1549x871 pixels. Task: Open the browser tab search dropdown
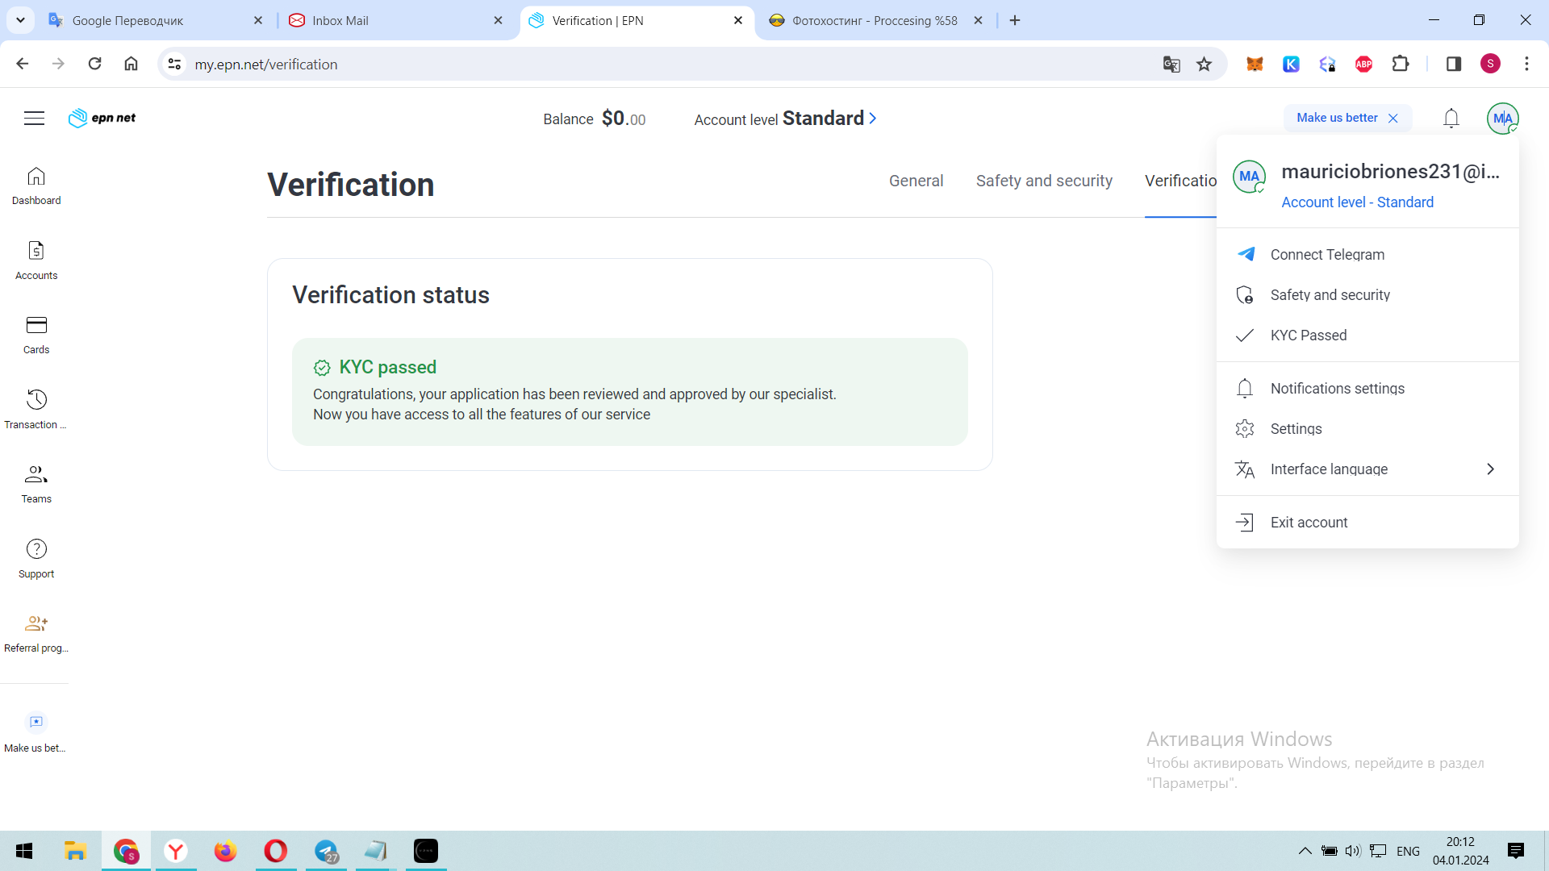20,20
